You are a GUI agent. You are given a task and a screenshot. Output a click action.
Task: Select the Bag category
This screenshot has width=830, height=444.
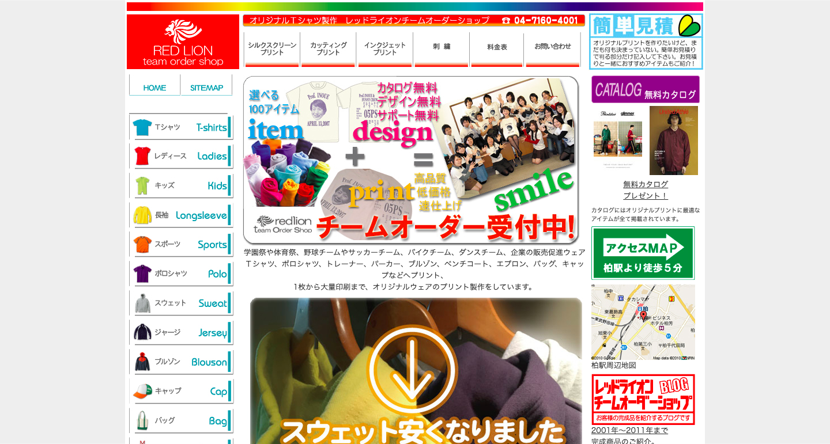pos(142,420)
